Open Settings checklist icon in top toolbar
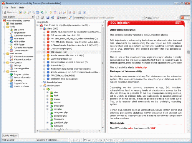This screenshot has height=143, width=192. (70, 12)
